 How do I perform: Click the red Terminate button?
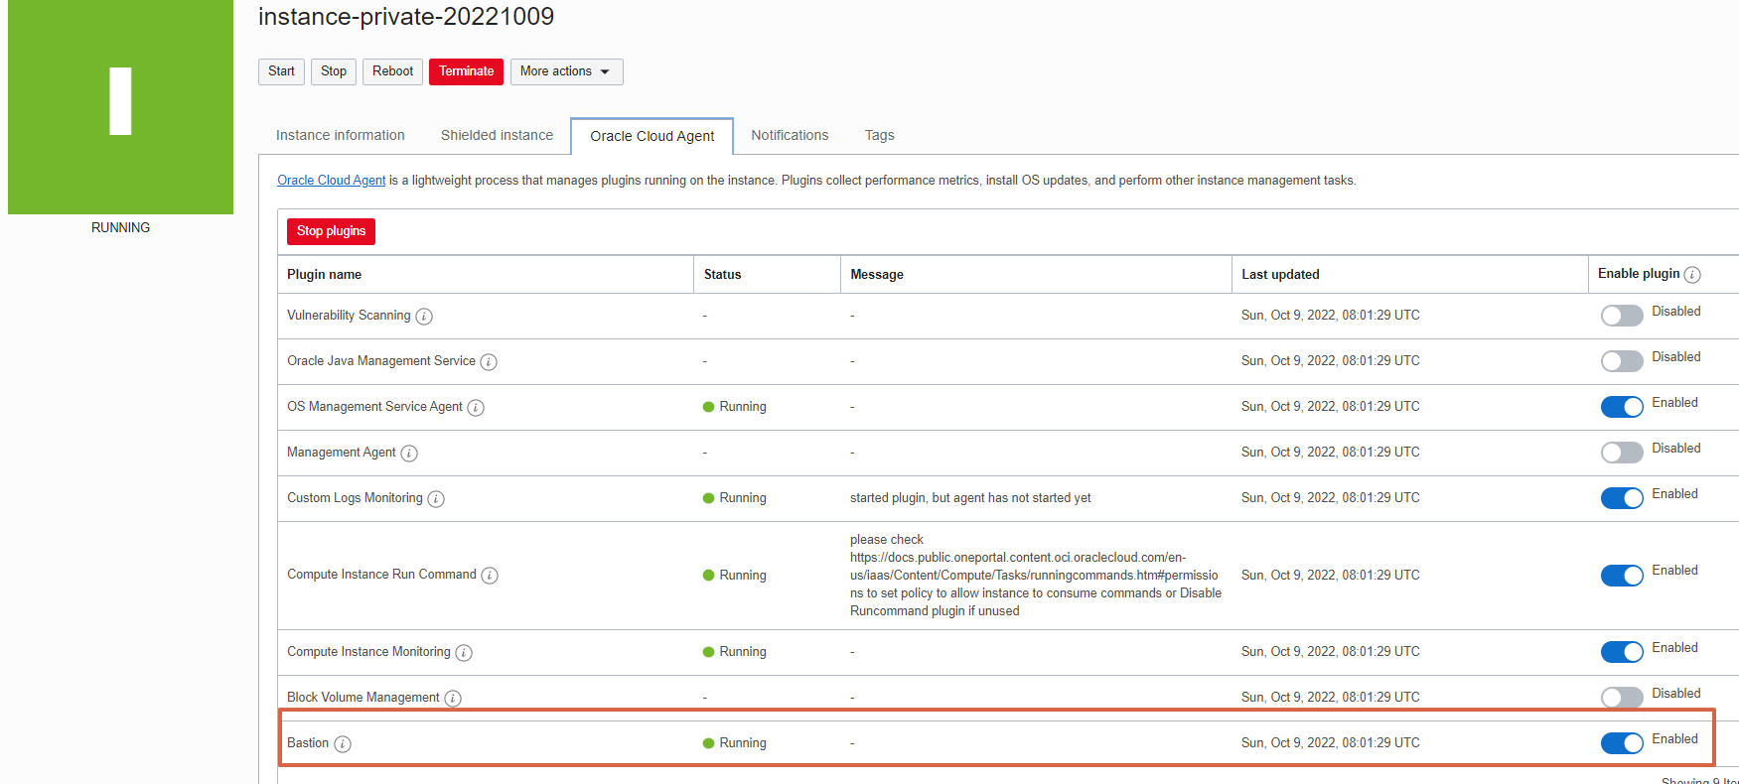point(466,71)
